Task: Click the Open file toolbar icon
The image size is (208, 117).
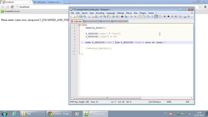Action: click(x=77, y=17)
